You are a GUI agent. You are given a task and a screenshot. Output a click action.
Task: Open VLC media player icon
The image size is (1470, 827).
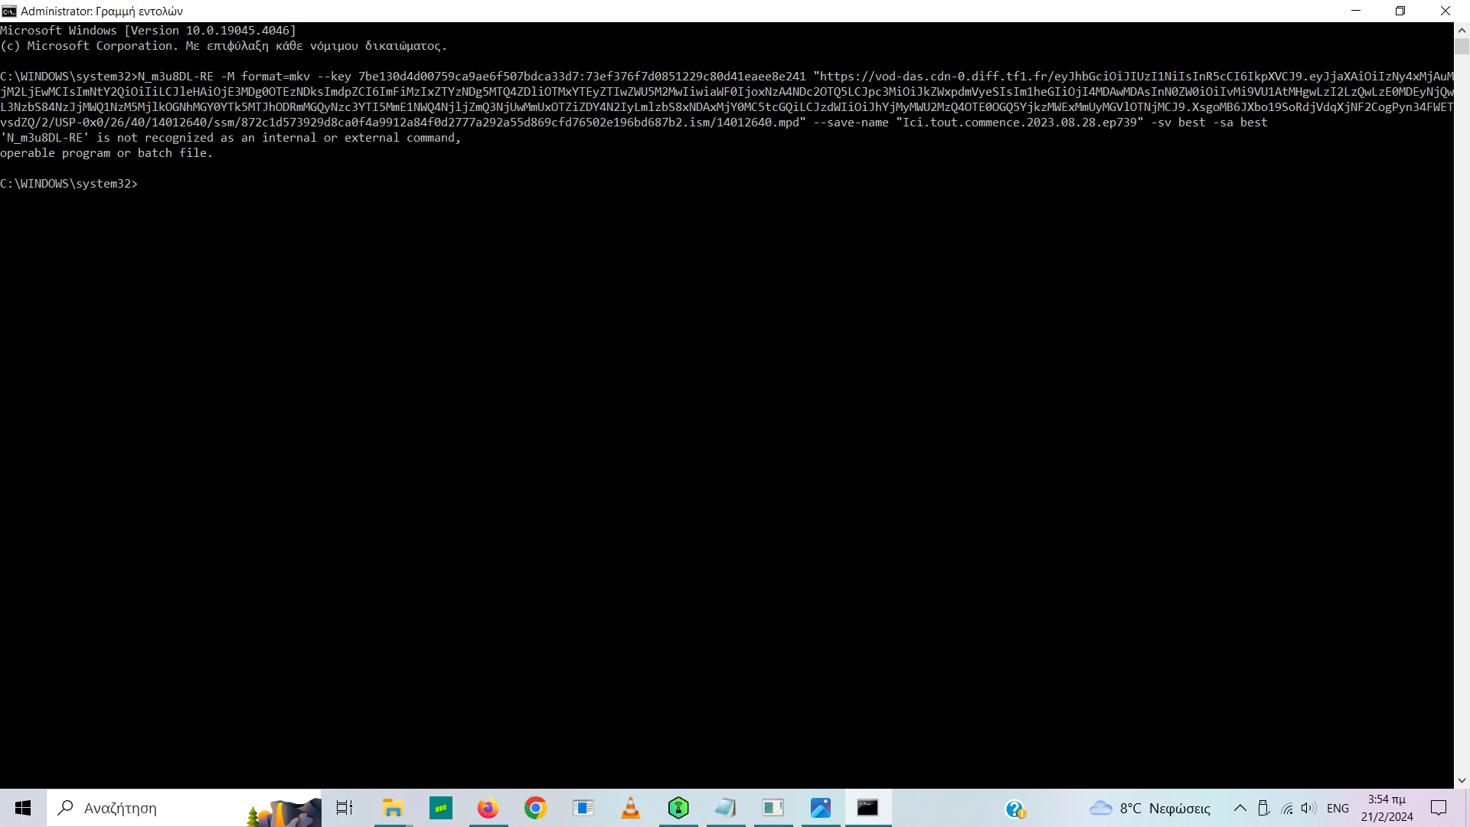point(630,808)
